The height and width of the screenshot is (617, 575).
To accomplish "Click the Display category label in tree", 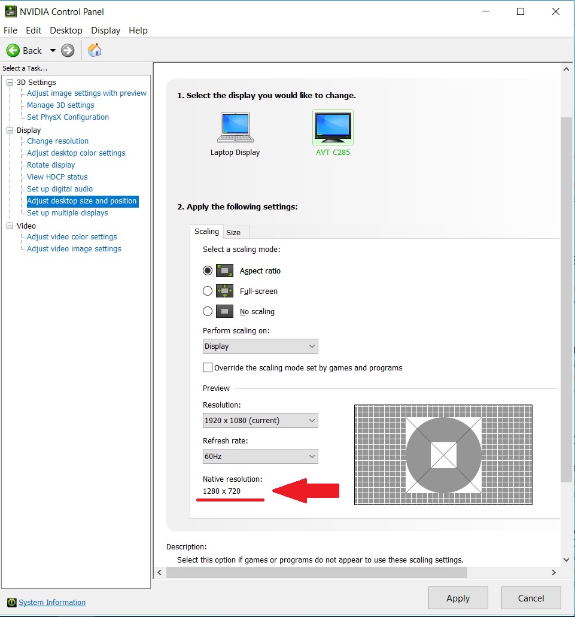I will 29,130.
